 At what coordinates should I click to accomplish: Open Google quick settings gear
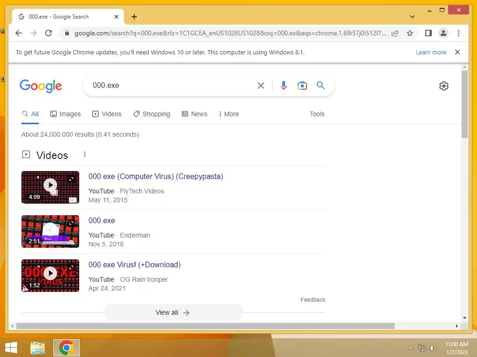(444, 86)
